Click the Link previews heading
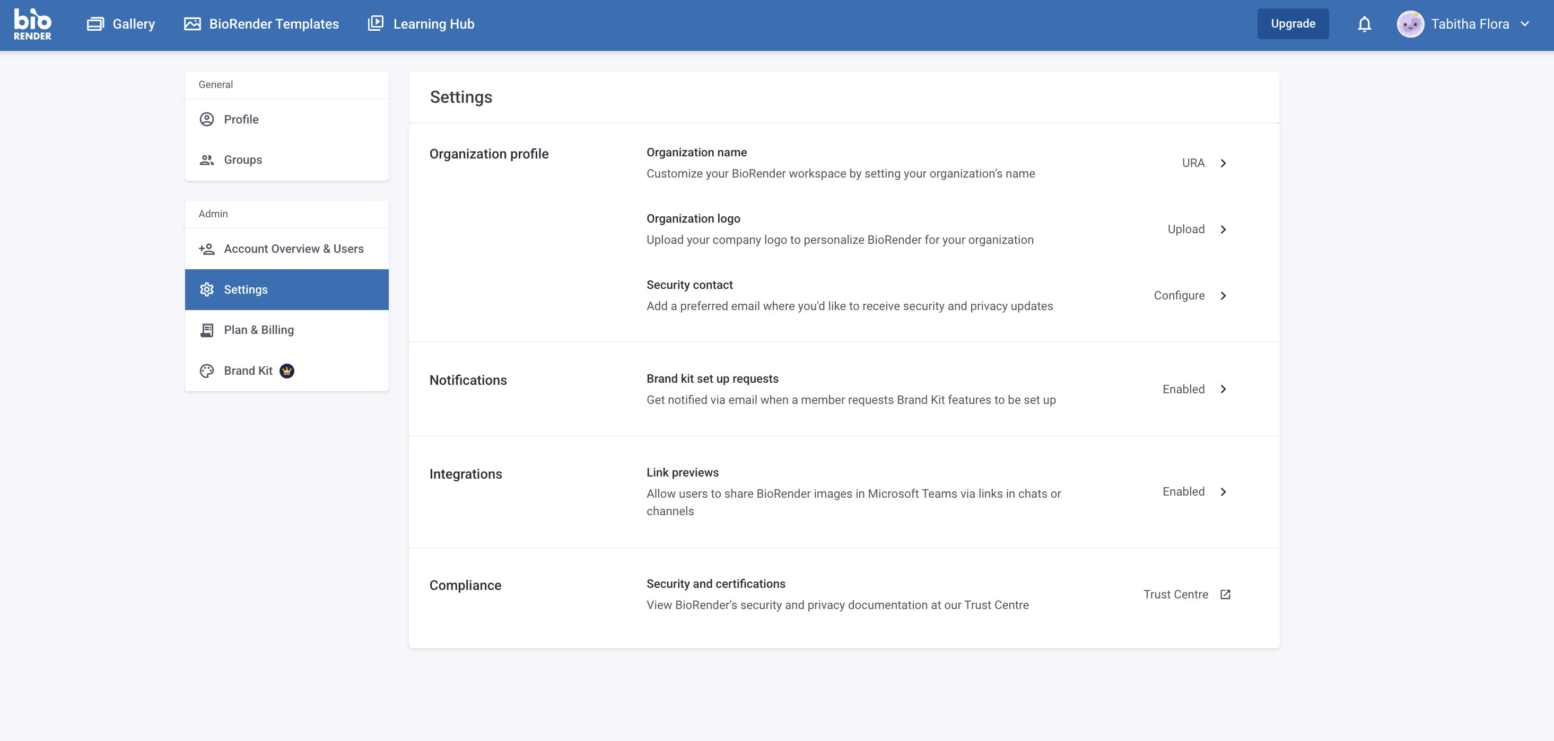Image resolution: width=1554 pixels, height=741 pixels. coord(682,473)
